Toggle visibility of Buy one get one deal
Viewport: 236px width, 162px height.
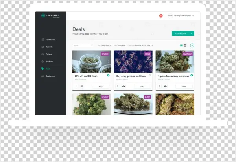click(124, 86)
